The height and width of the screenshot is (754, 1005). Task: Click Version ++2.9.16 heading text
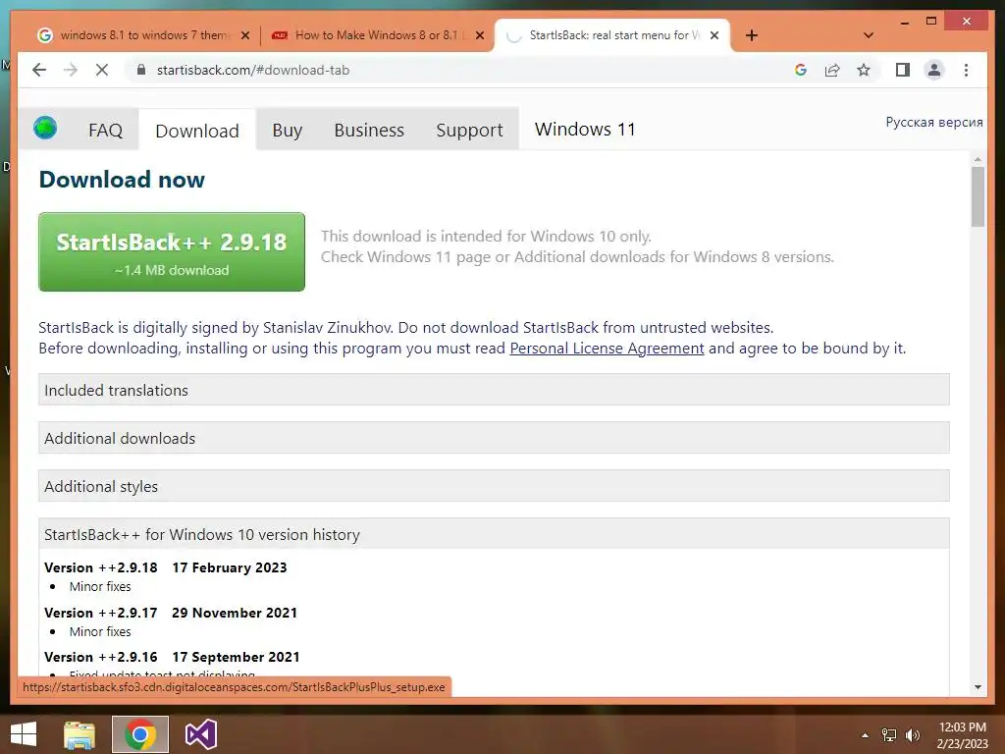point(101,657)
